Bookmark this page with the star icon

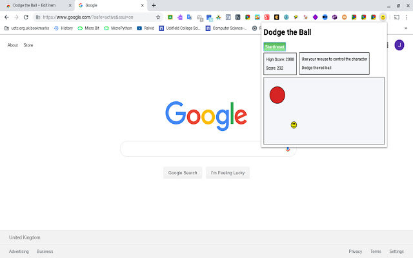coord(158,17)
